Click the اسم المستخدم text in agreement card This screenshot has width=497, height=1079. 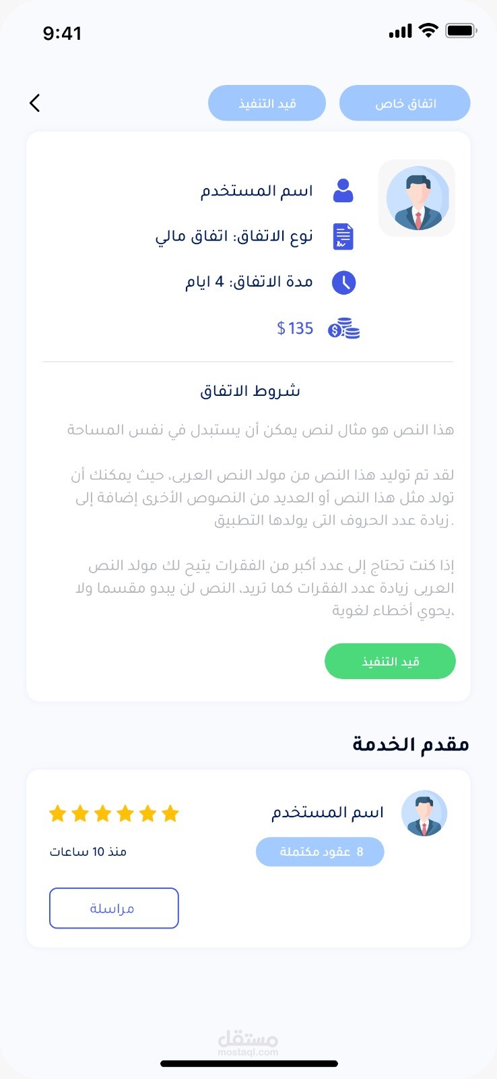tap(257, 191)
